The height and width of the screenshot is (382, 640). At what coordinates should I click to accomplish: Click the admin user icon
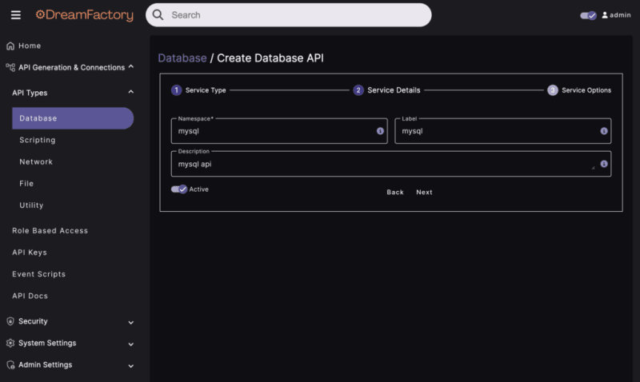click(605, 15)
